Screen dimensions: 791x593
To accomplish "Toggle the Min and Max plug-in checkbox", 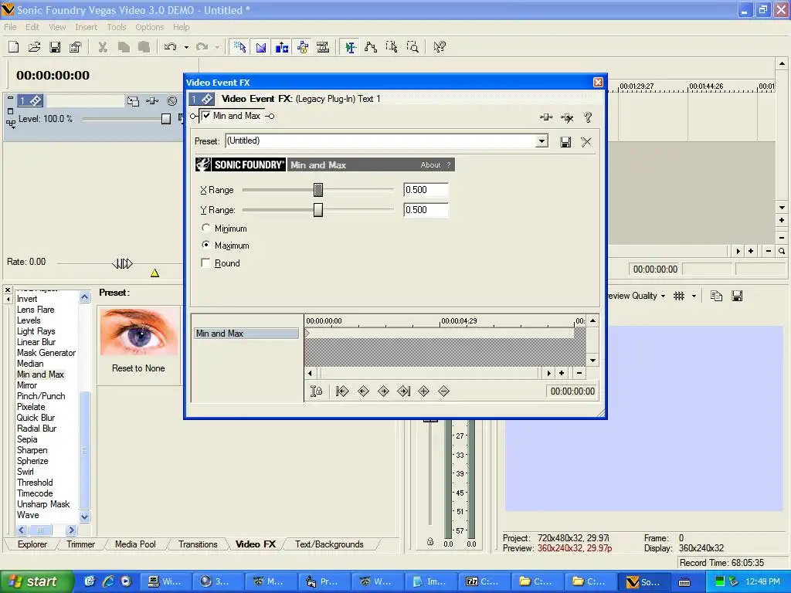I will (x=205, y=116).
